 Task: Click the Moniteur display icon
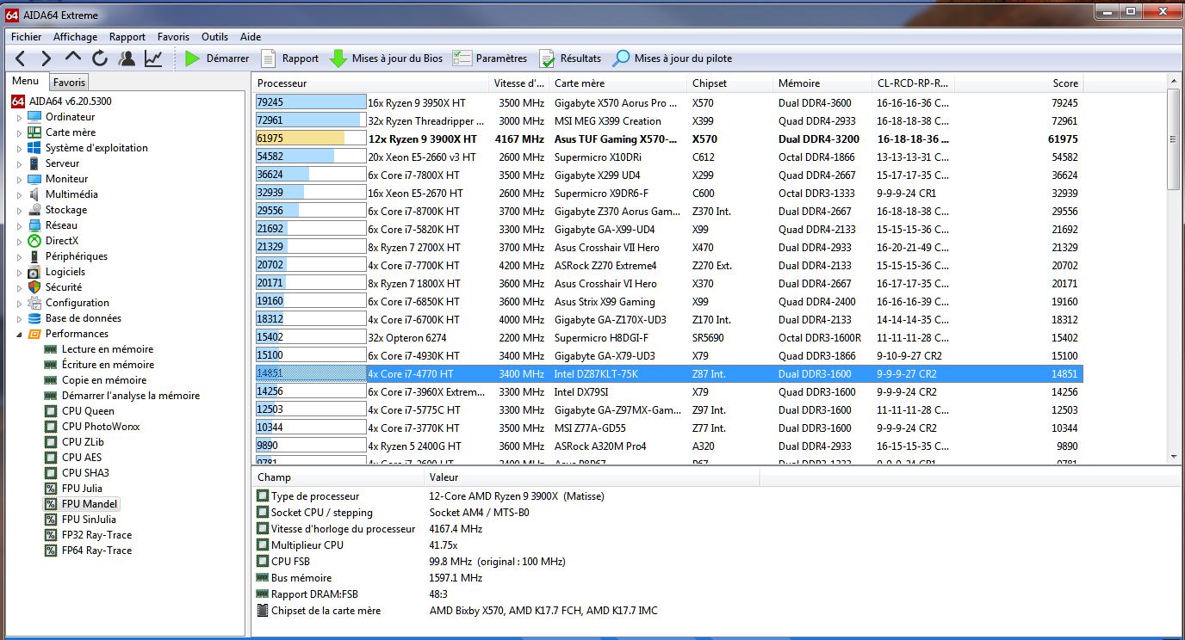pyautogui.click(x=34, y=179)
